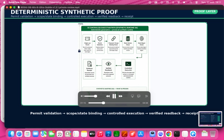Click the remaining time 04:34
224x140 pixels.
pyautogui.click(x=145, y=103)
